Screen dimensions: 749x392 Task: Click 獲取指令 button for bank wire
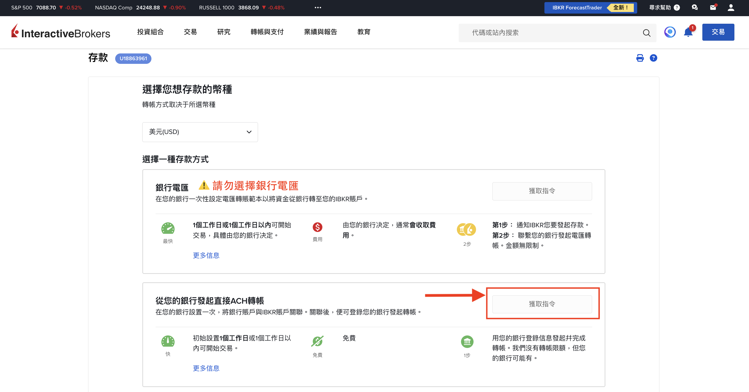click(542, 191)
